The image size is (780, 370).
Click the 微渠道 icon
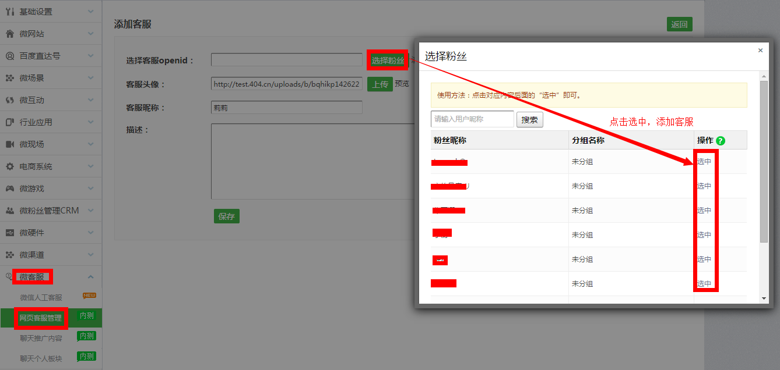9,255
